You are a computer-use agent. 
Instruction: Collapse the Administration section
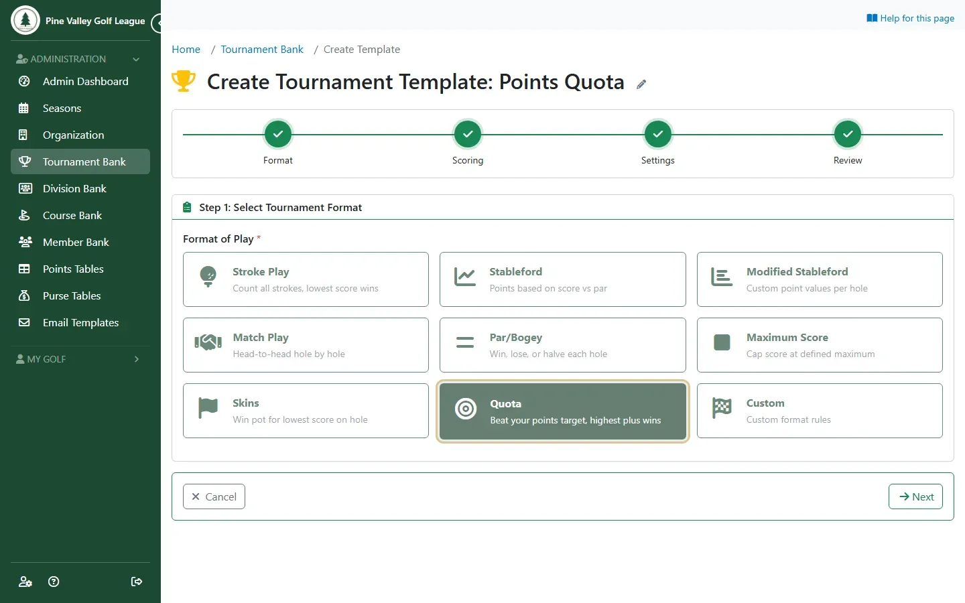(80, 59)
